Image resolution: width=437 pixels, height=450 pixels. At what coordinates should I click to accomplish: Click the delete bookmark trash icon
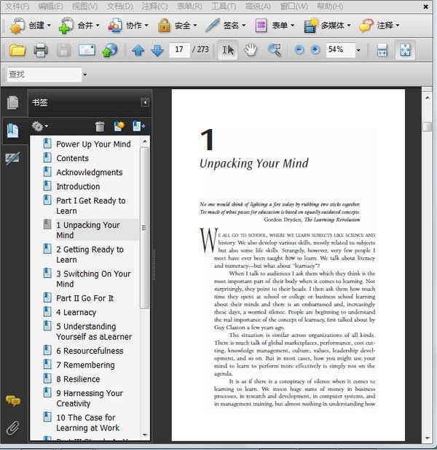(100, 126)
